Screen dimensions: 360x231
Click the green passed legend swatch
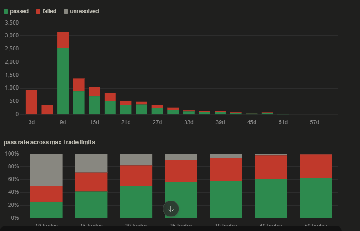[x=6, y=11]
